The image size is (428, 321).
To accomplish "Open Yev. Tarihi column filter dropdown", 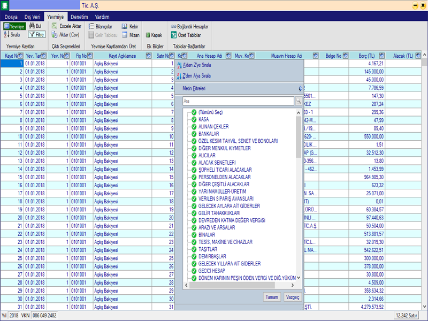I will 43,56.
